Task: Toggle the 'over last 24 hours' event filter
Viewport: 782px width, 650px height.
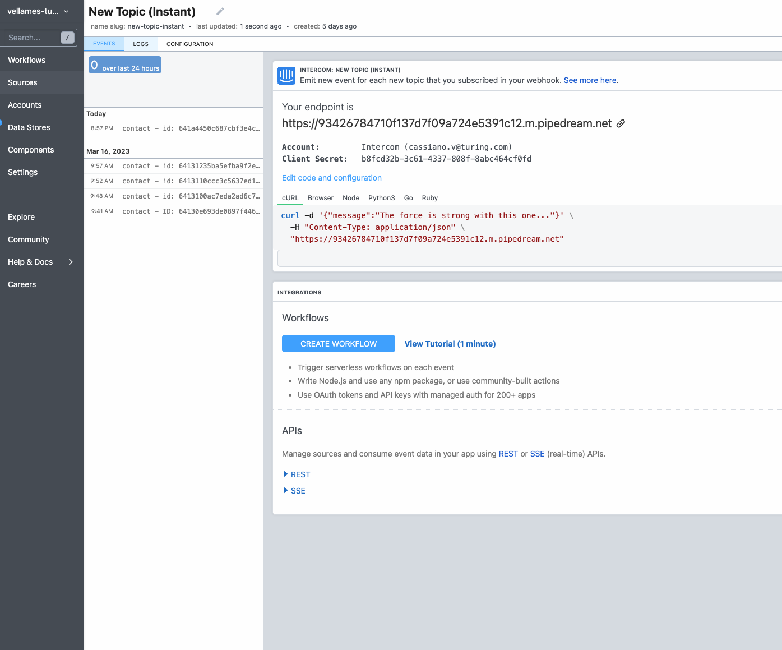Action: [x=124, y=64]
